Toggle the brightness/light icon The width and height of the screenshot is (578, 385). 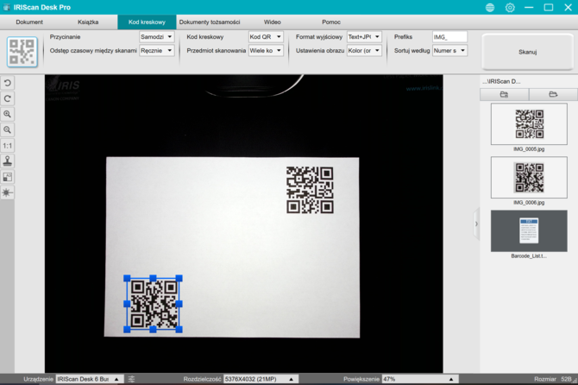tap(8, 192)
